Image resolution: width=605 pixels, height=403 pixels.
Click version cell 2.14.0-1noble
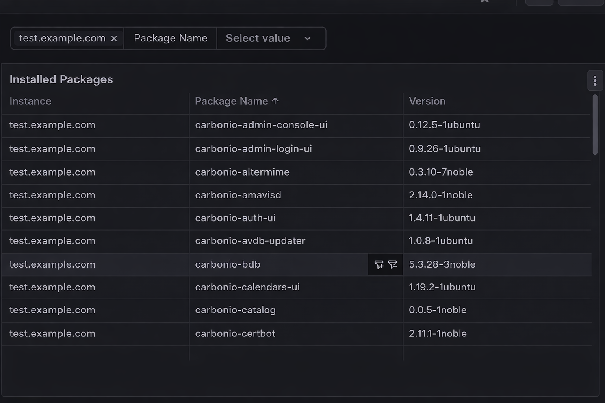[497, 195]
